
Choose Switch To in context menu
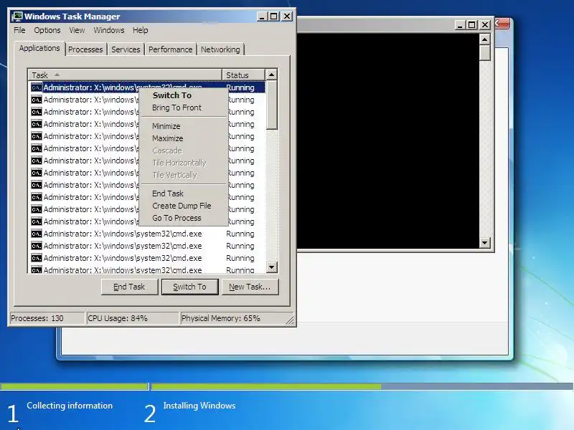[172, 95]
